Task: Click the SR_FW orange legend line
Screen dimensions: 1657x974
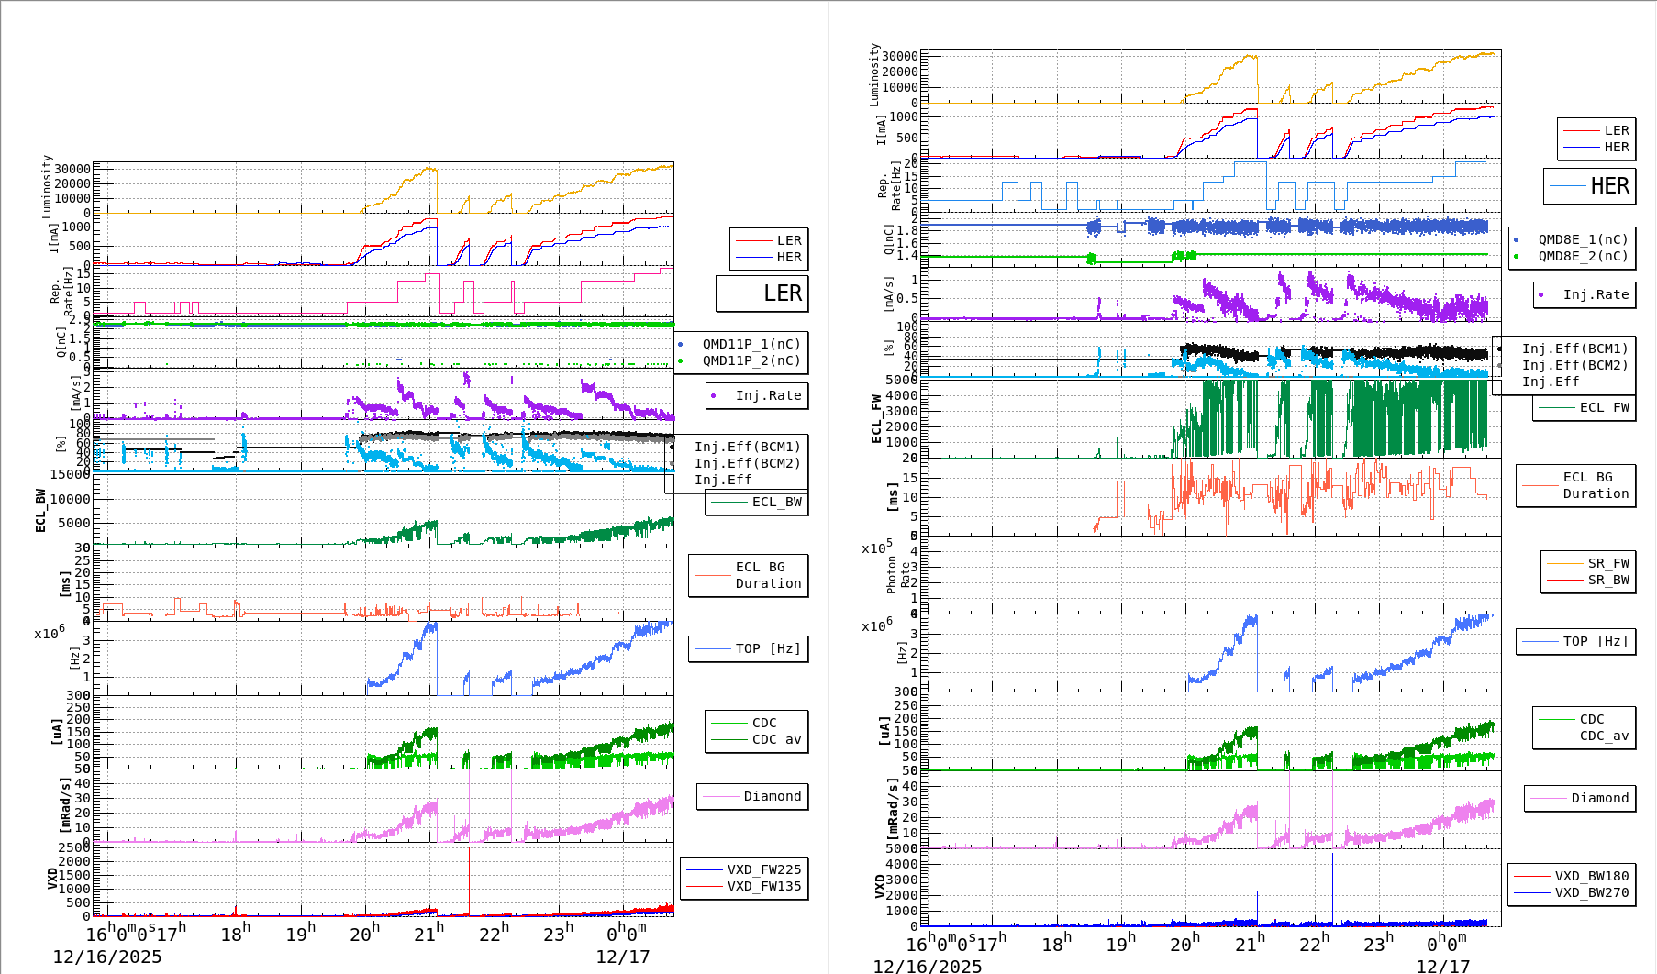Action: pos(1564,563)
